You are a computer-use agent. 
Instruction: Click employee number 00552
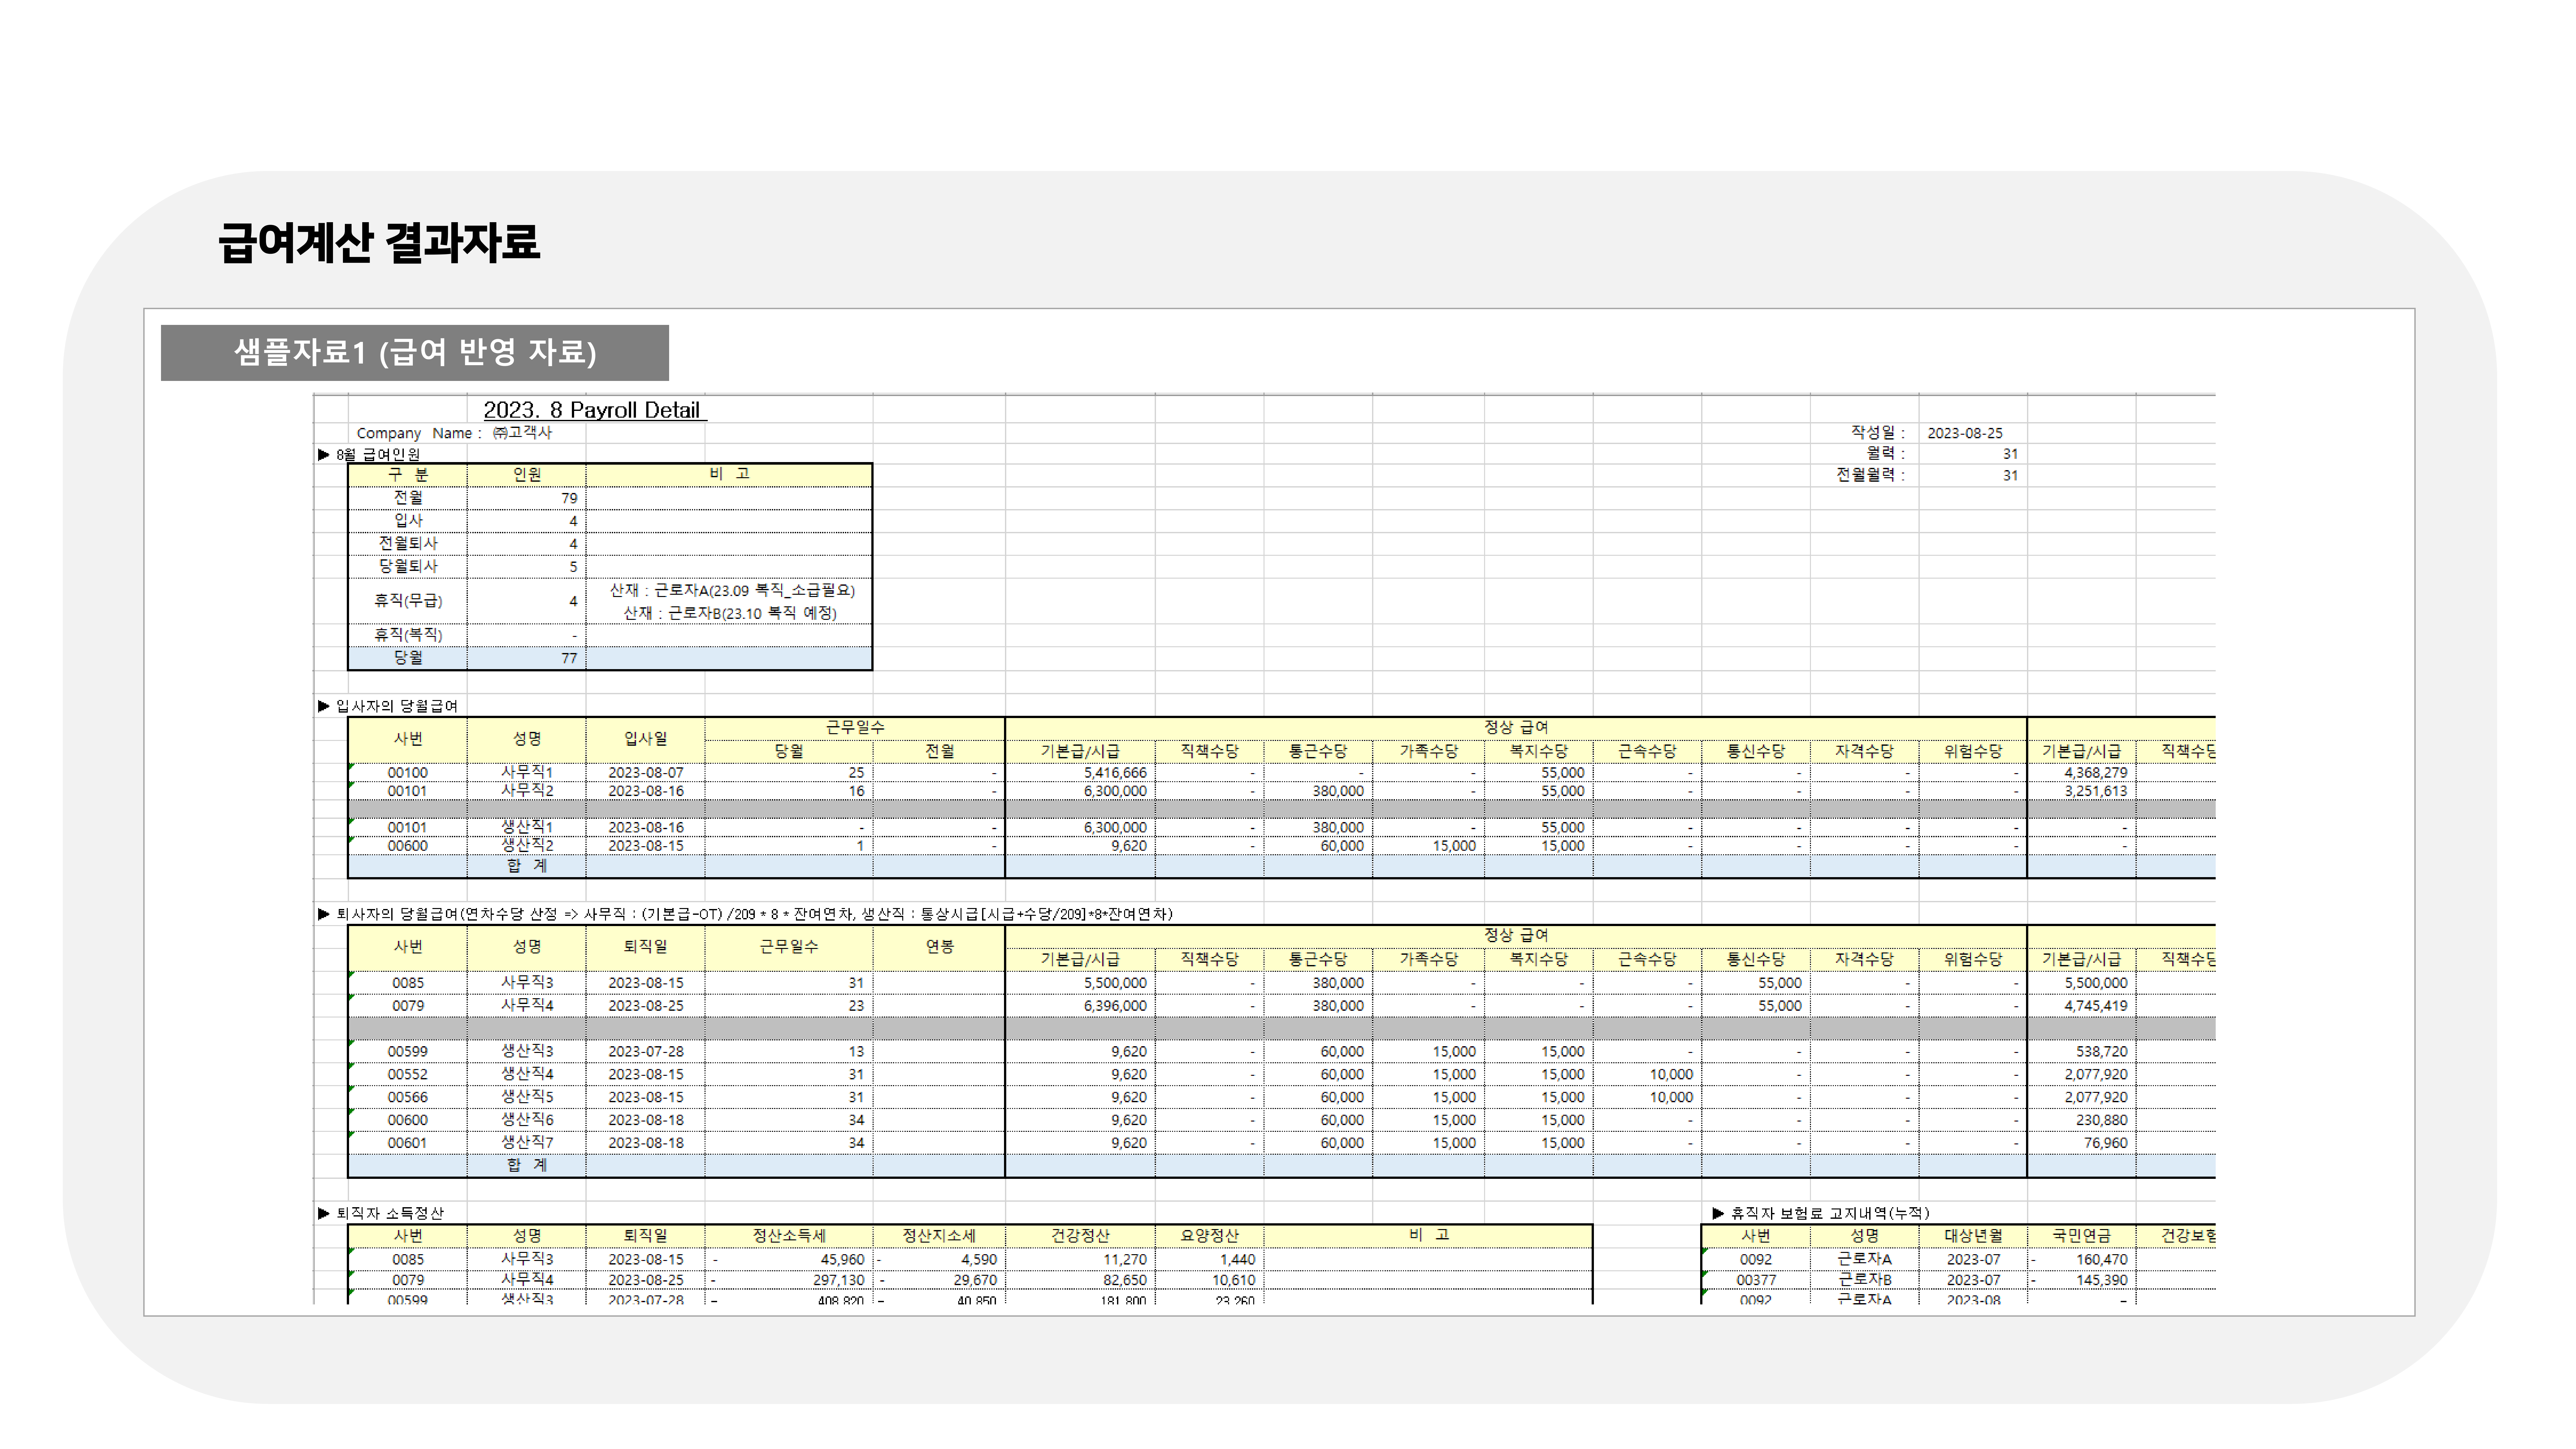pyautogui.click(x=408, y=1075)
